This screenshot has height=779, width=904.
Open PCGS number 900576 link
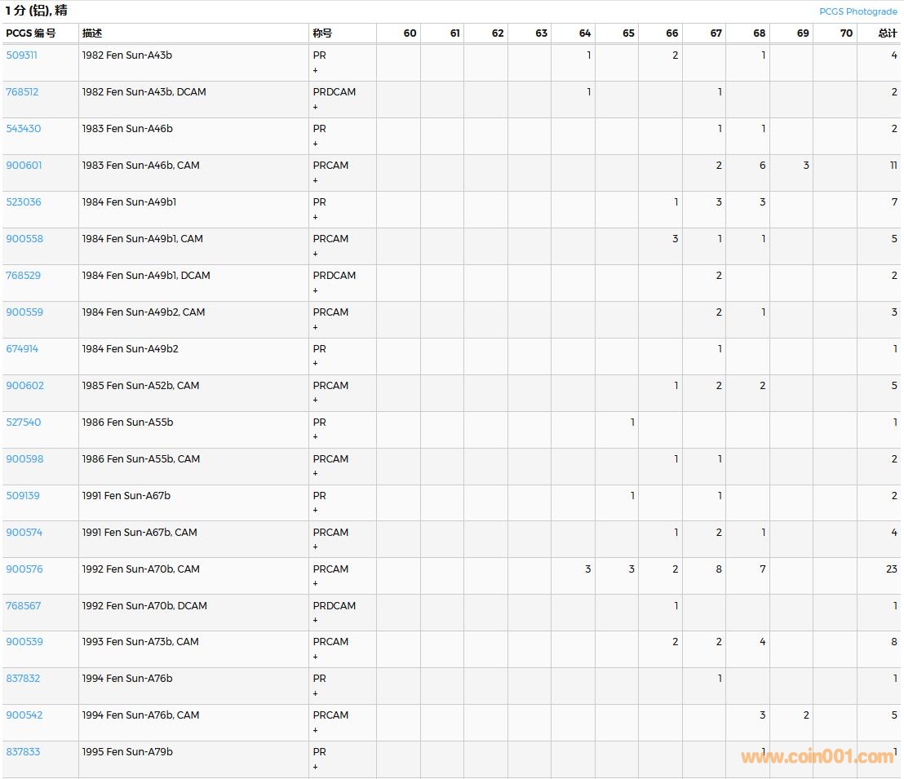[x=24, y=569]
